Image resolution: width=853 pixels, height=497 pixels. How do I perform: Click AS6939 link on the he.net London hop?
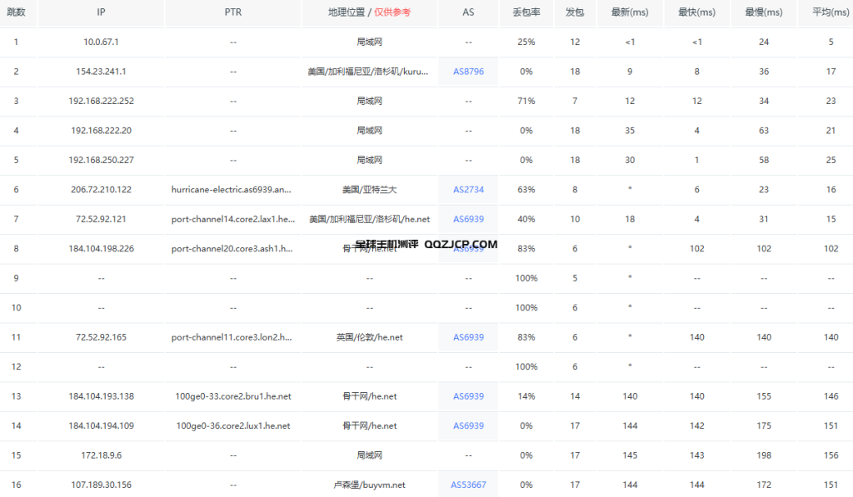(x=467, y=337)
